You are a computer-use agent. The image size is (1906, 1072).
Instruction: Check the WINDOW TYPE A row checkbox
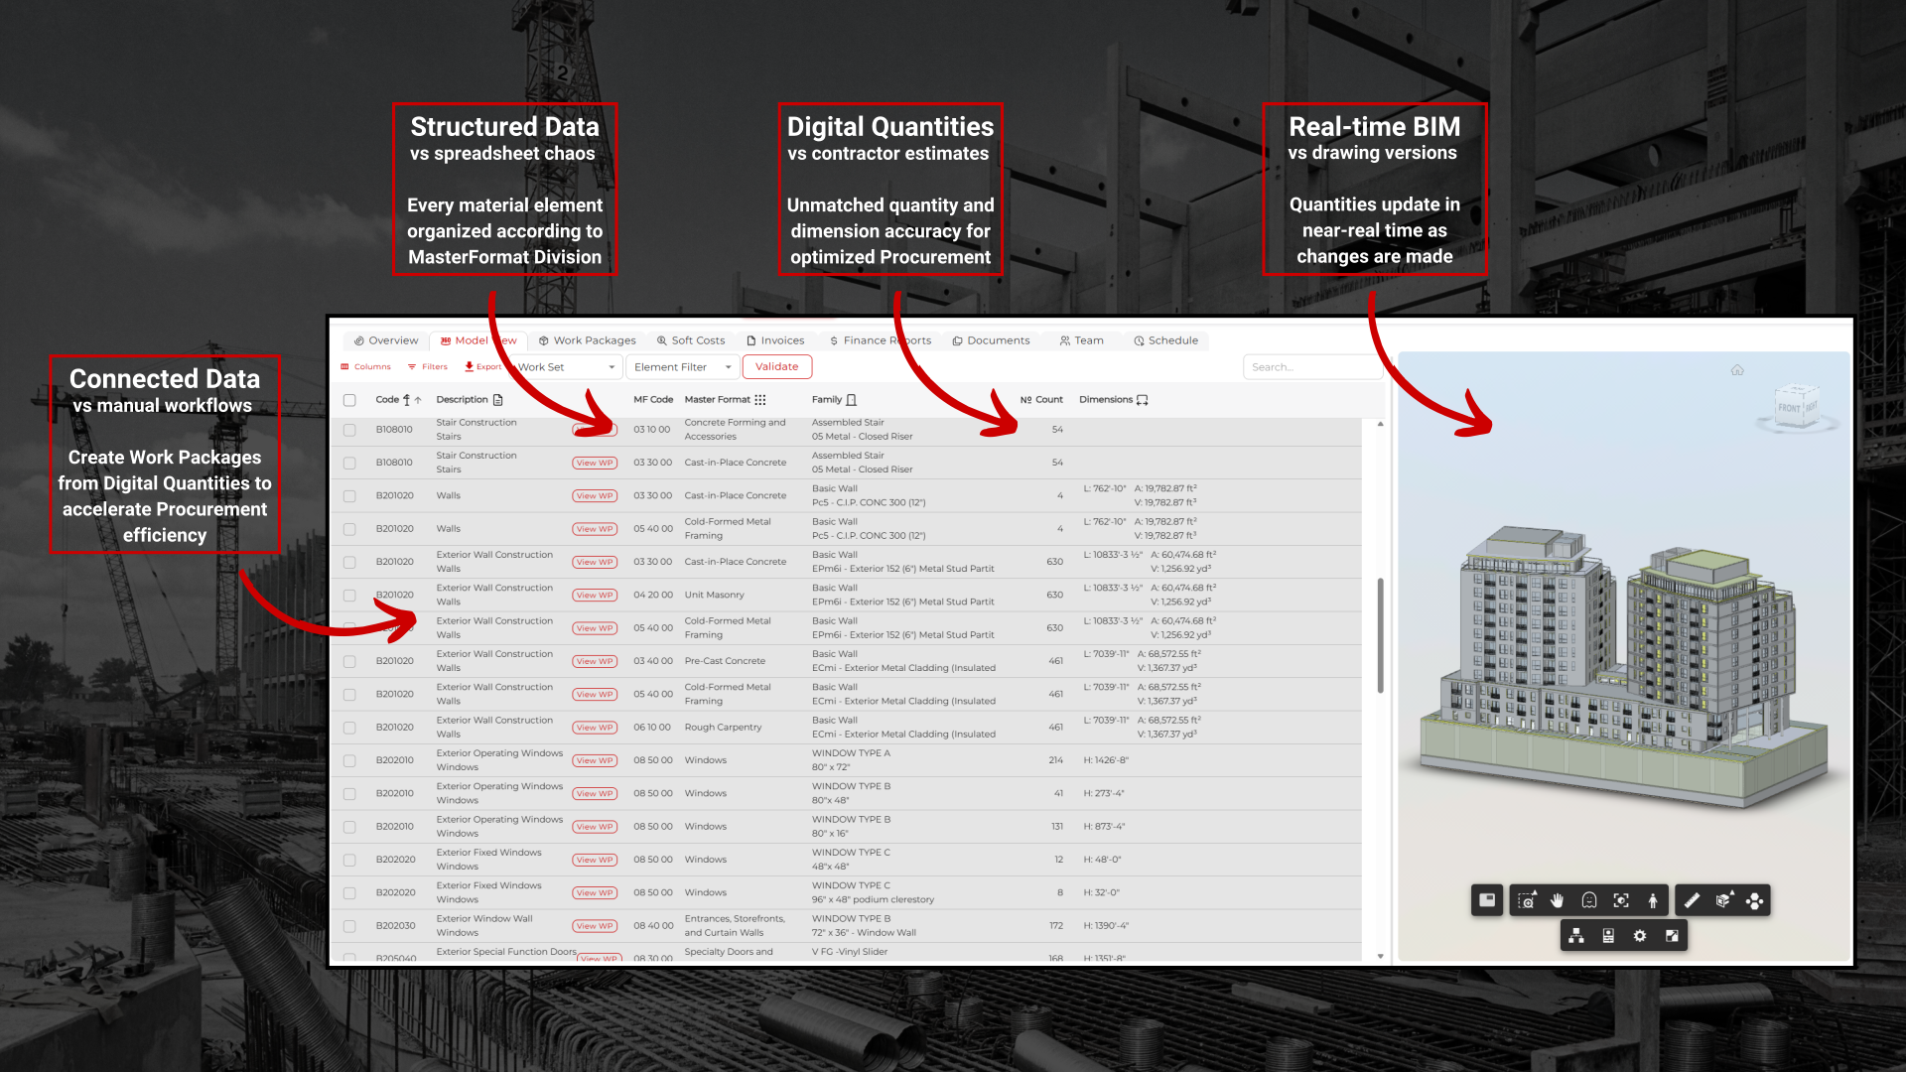click(349, 760)
